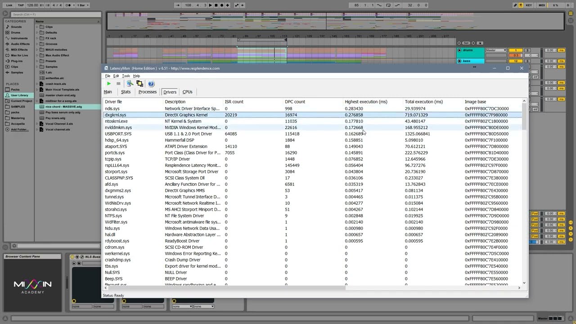Select the USBPORT.SYS driver row
The image size is (576, 324).
(312, 134)
